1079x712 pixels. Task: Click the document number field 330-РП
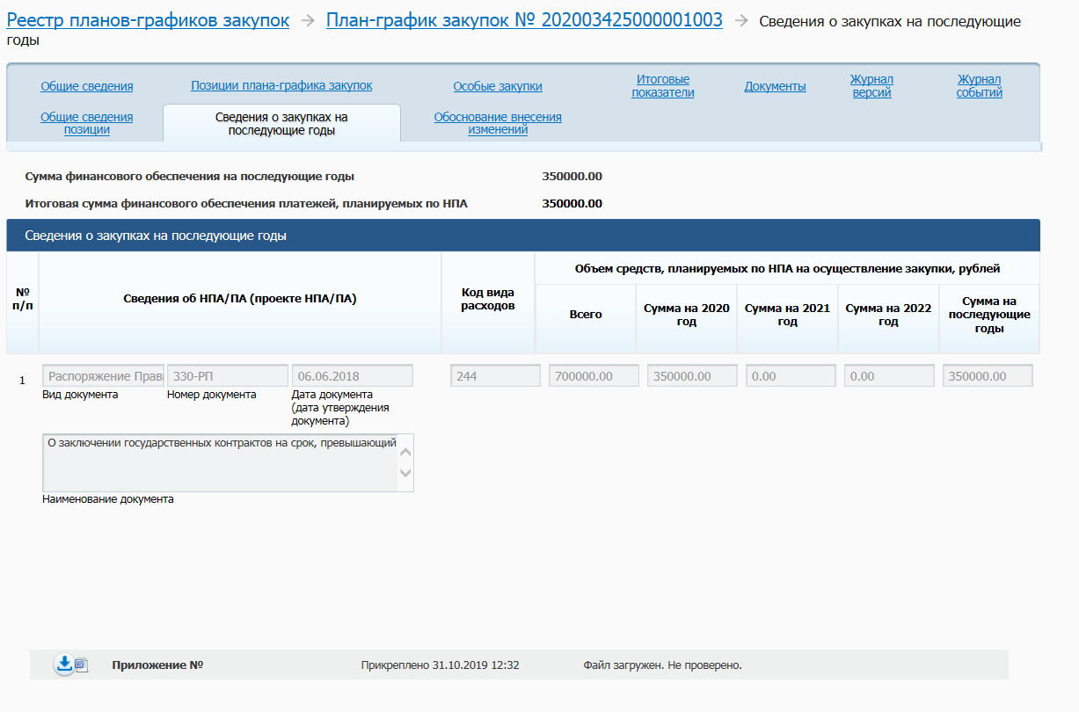pos(227,376)
